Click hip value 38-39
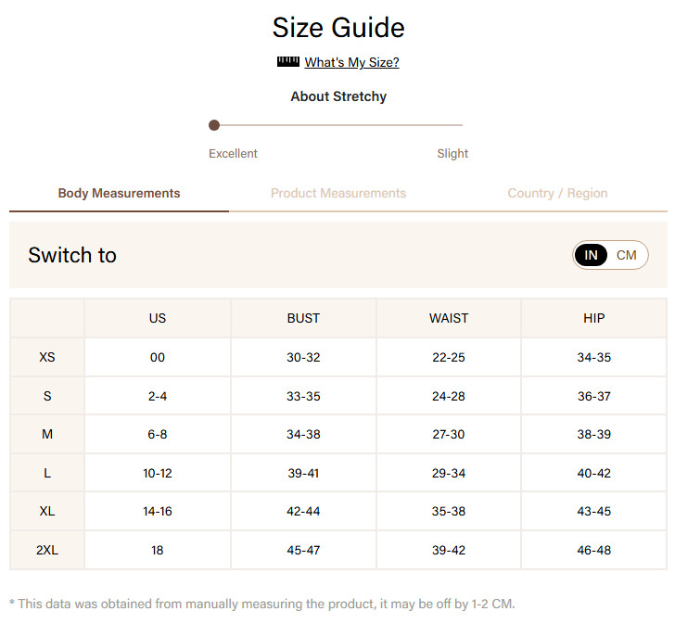Screen dimensions: 675x624 pos(594,434)
